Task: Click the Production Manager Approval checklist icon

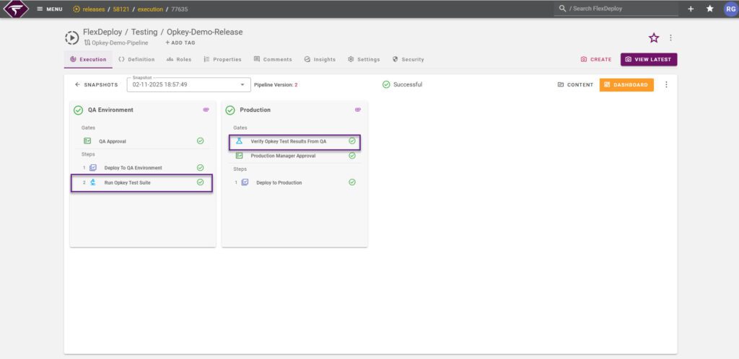Action: coord(239,156)
